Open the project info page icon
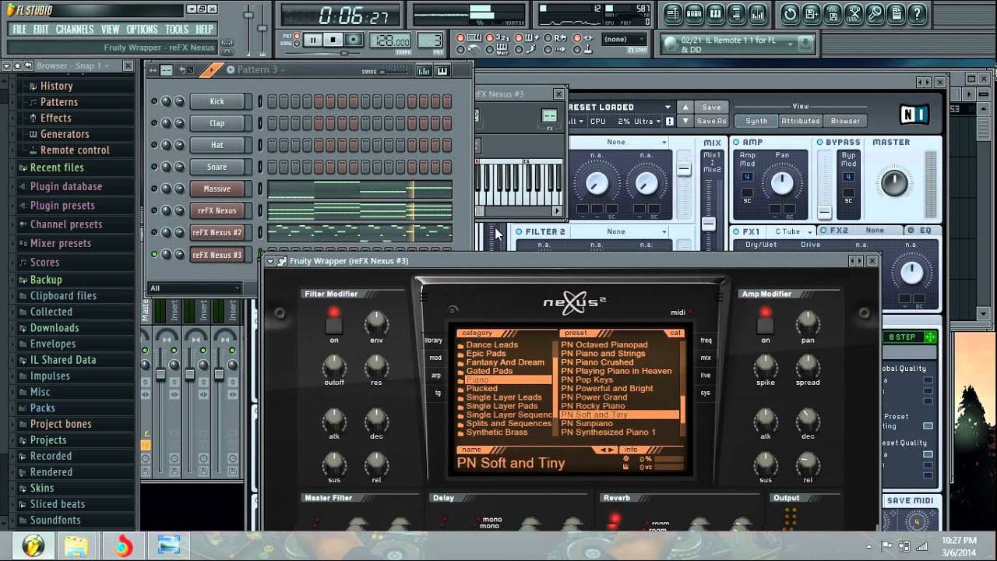Image resolution: width=997 pixels, height=561 pixels. (x=897, y=13)
